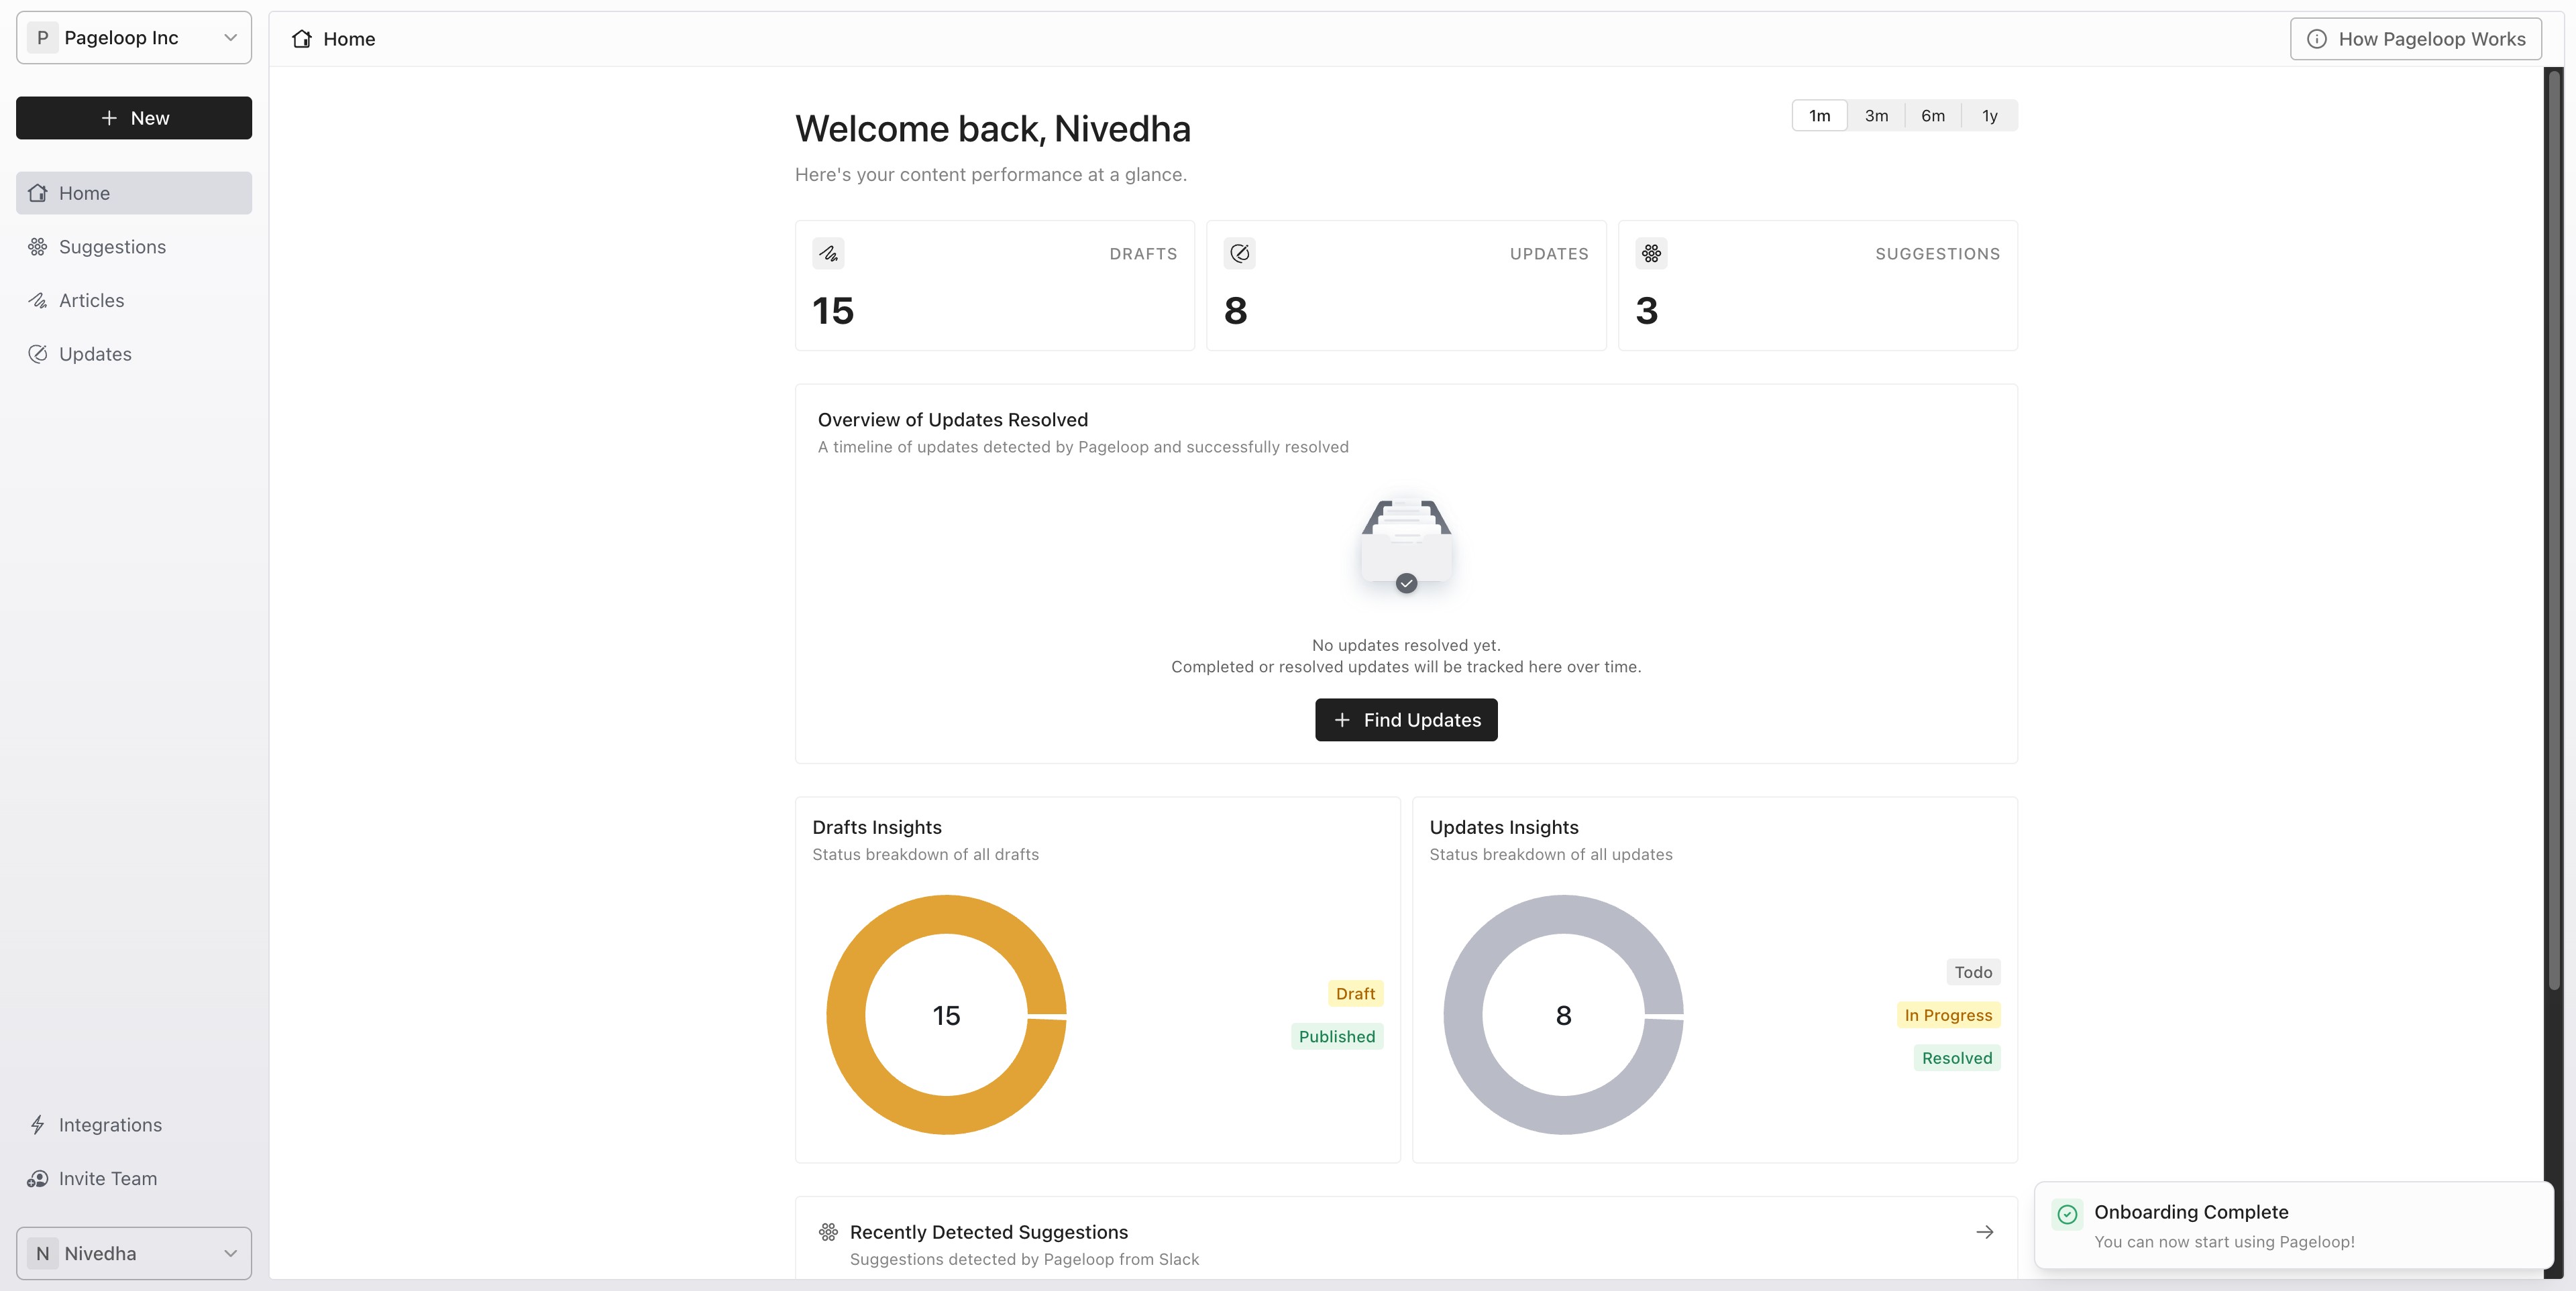Toggle the Draft legend label
The image size is (2576, 1291).
coord(1355,993)
